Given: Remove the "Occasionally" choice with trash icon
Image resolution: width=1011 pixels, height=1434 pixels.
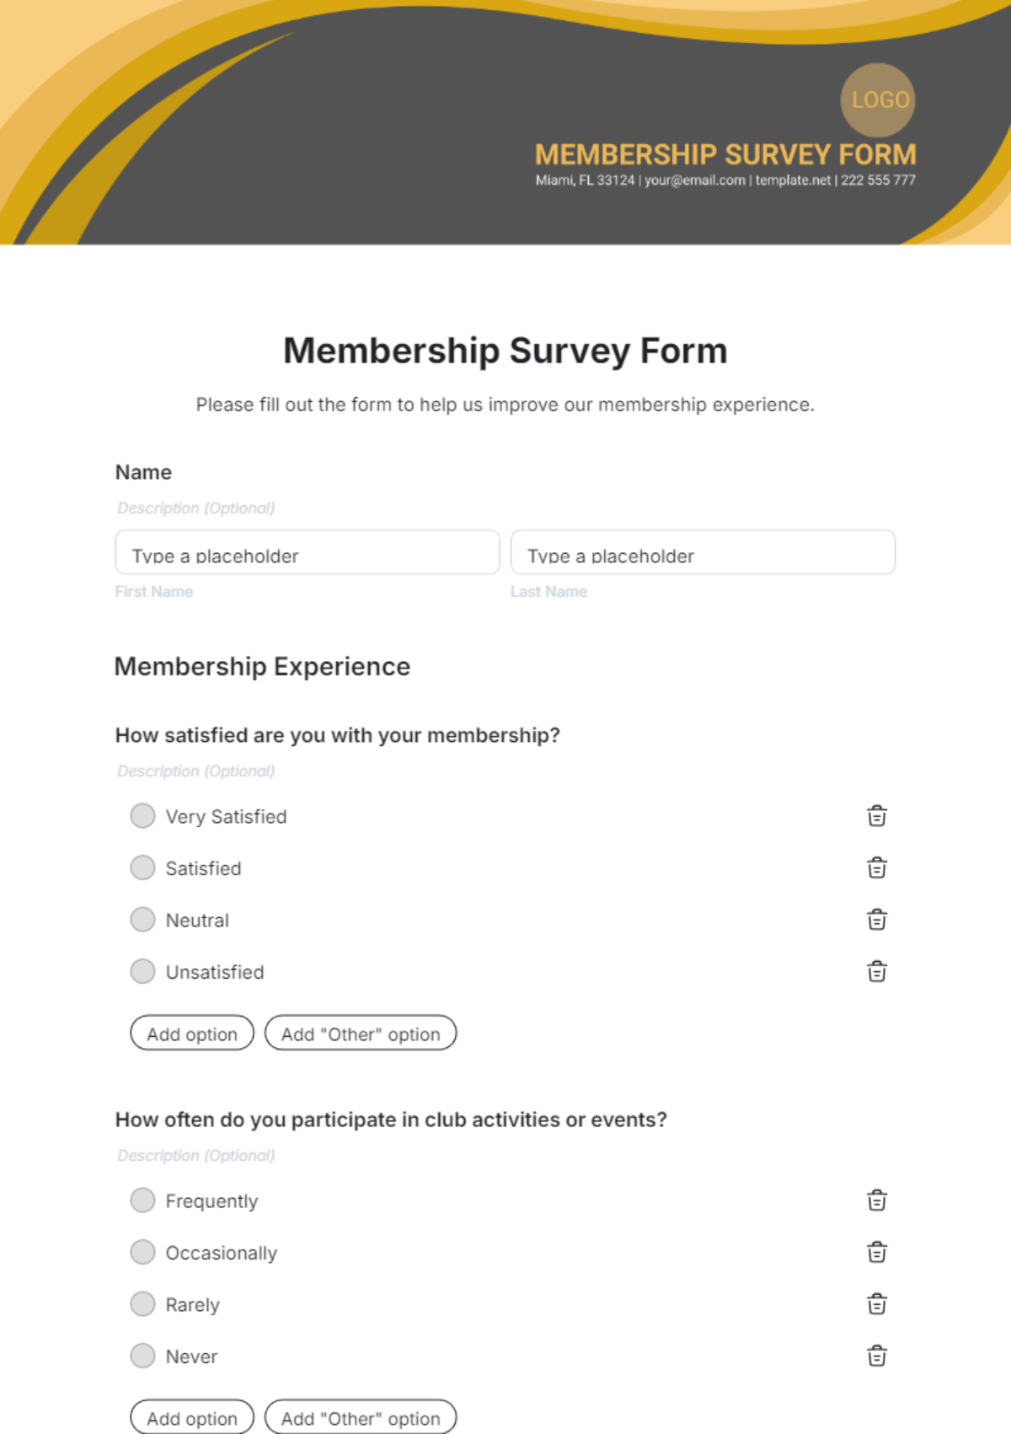Looking at the screenshot, I should pyautogui.click(x=876, y=1252).
